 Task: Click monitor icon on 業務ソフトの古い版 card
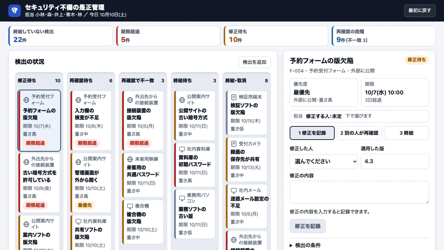click(182, 198)
